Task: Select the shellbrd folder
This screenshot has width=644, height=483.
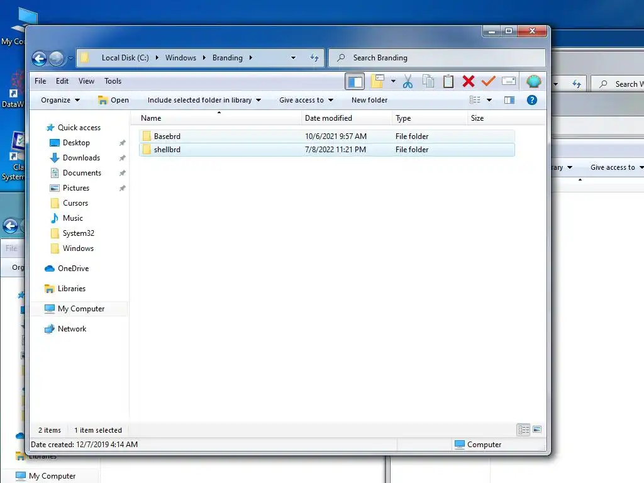Action: click(326, 150)
